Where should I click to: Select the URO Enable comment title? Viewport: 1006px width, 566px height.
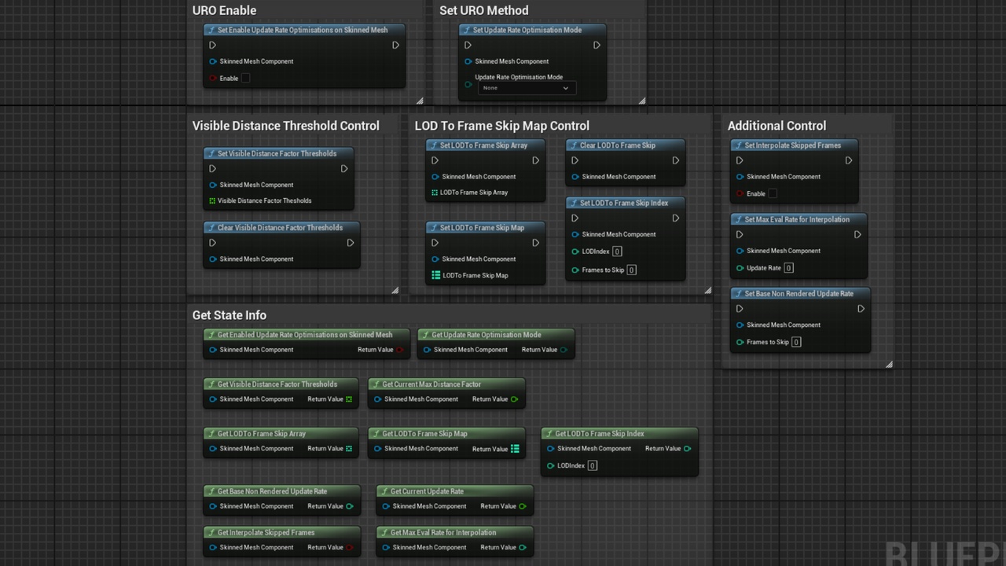pos(225,10)
